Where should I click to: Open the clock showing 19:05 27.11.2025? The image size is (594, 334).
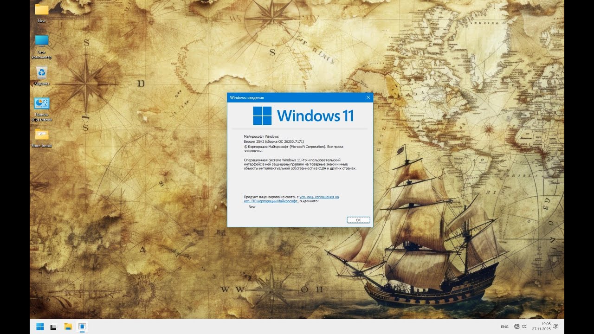[x=541, y=327]
